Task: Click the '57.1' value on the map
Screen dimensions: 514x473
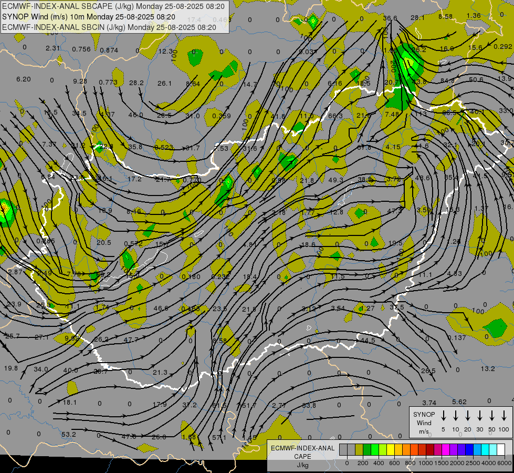Action: click(219, 438)
